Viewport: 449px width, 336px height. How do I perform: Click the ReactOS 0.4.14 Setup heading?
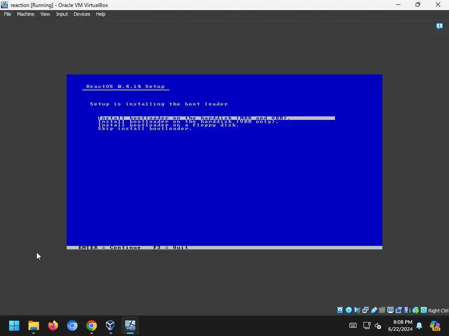125,86
